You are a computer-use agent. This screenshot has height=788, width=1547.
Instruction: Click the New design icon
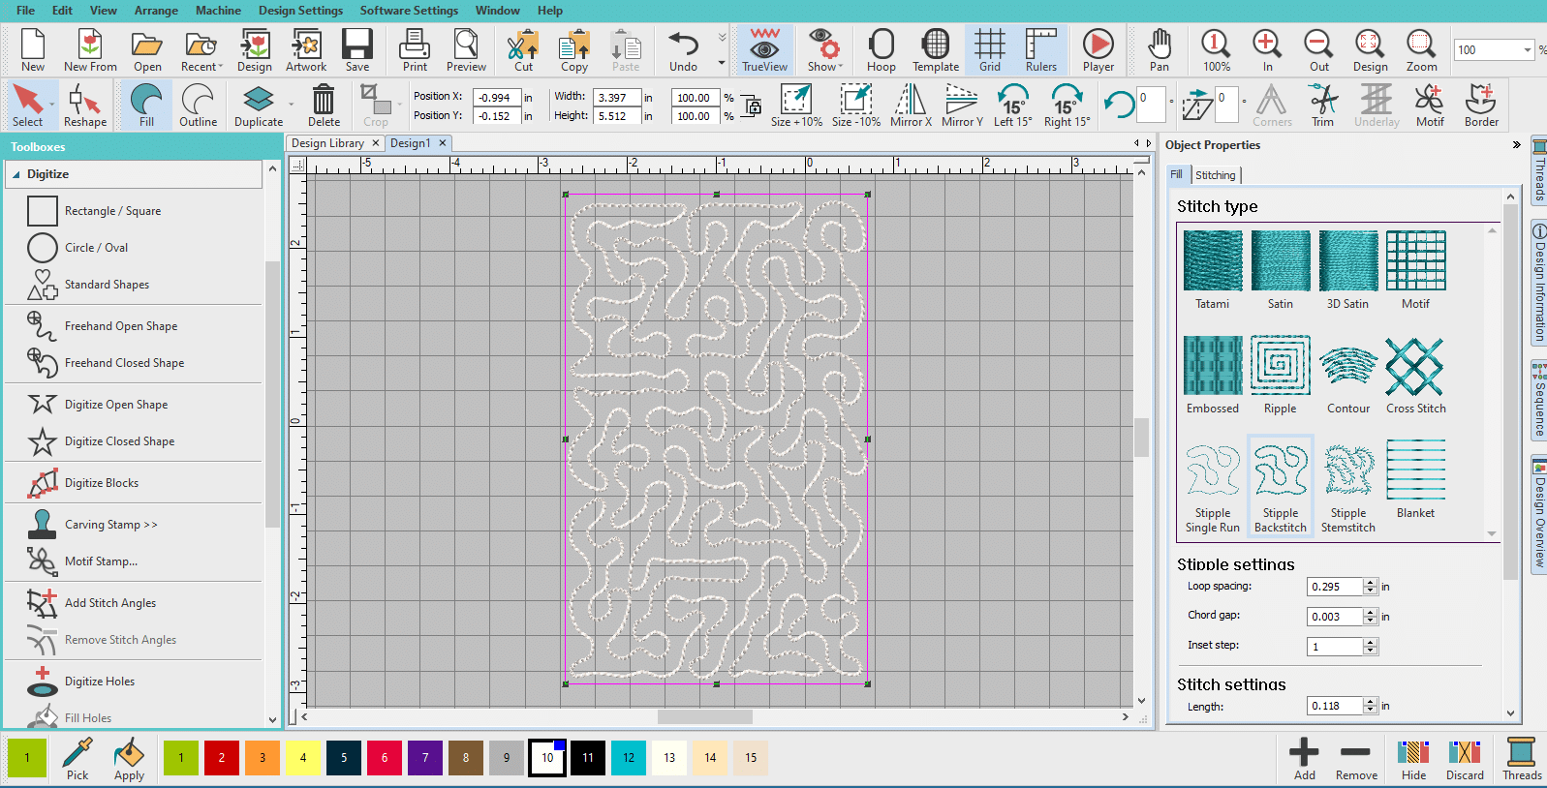[x=33, y=49]
